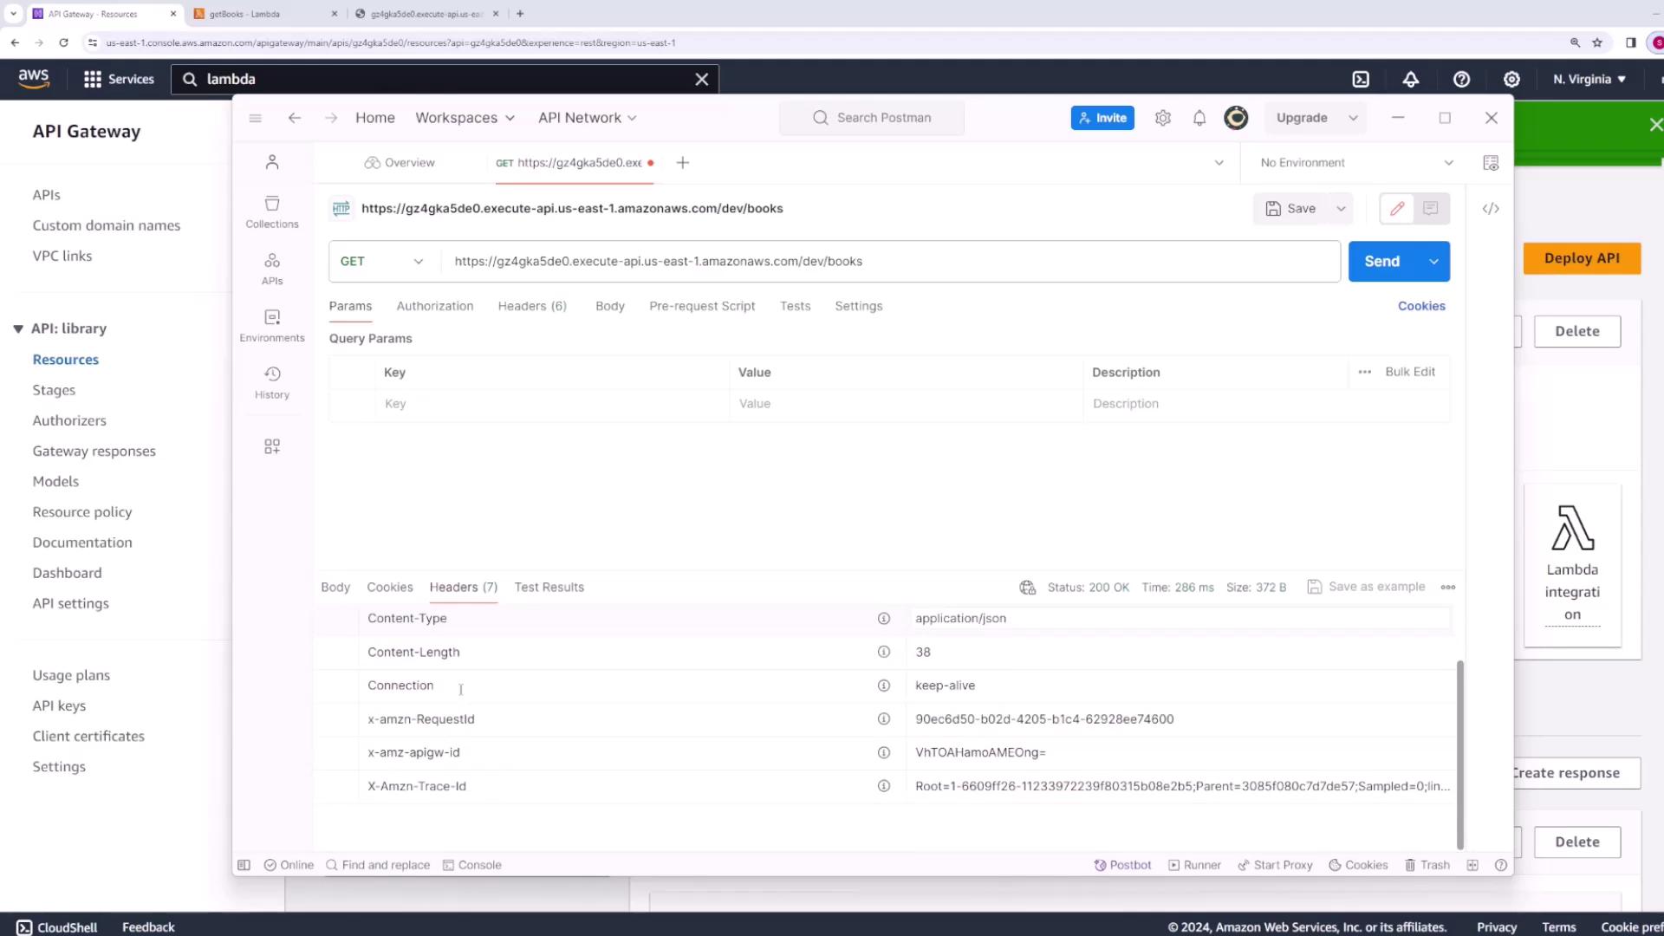Open Collections in Postman sidebar
This screenshot has height=936, width=1664.
point(271,211)
